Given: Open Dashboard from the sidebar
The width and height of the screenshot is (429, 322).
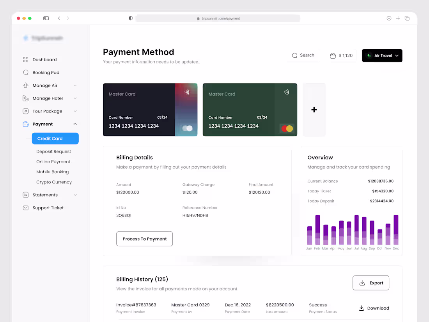Looking at the screenshot, I should point(44,60).
